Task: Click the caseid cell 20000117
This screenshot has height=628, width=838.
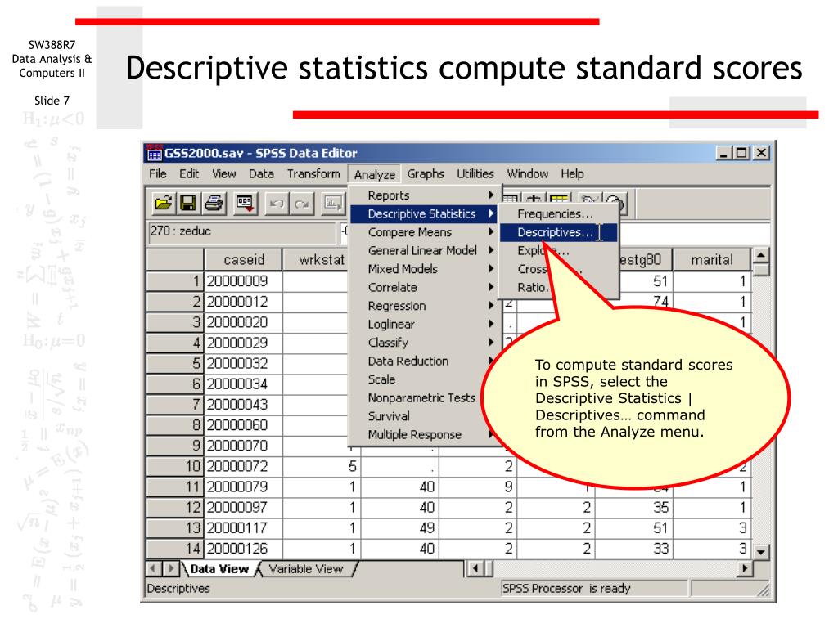Action: click(x=244, y=527)
